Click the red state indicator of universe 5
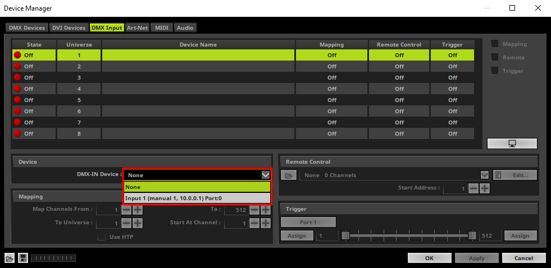 (x=17, y=100)
